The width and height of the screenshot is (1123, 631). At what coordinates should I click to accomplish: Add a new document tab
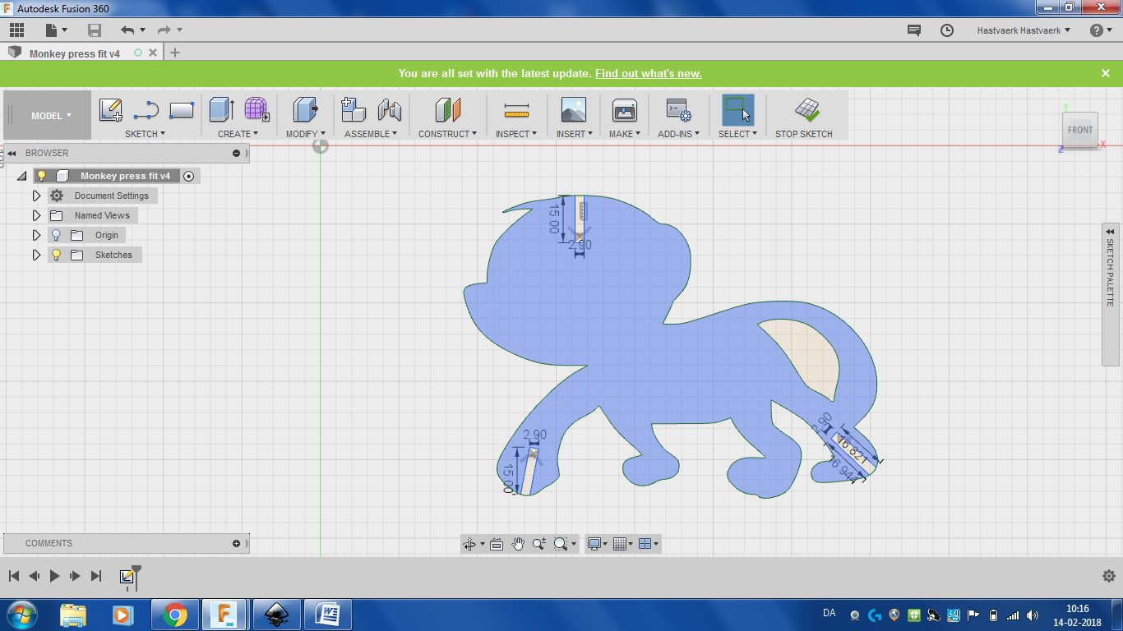pos(174,53)
